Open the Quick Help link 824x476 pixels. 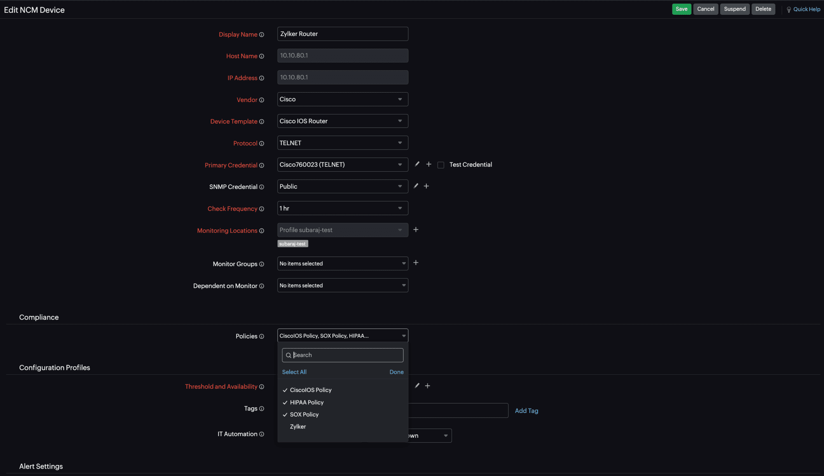point(806,9)
